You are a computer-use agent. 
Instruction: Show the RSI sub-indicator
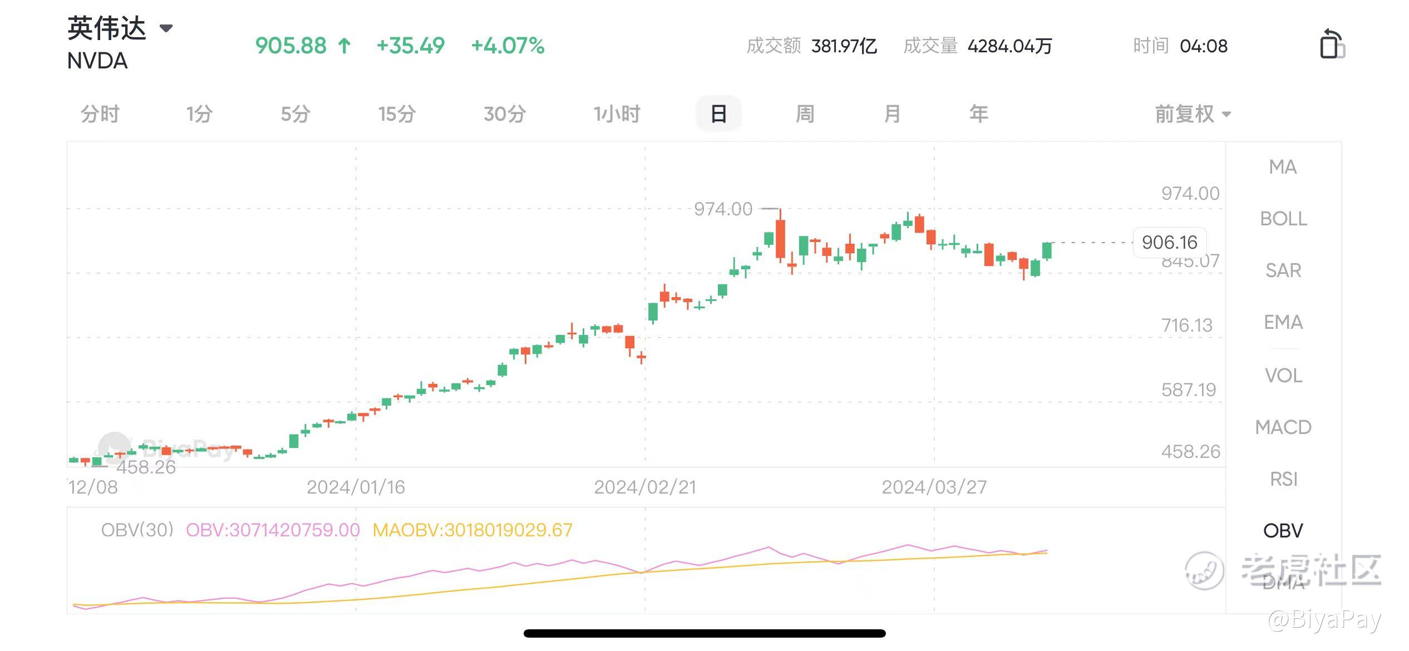pos(1283,479)
